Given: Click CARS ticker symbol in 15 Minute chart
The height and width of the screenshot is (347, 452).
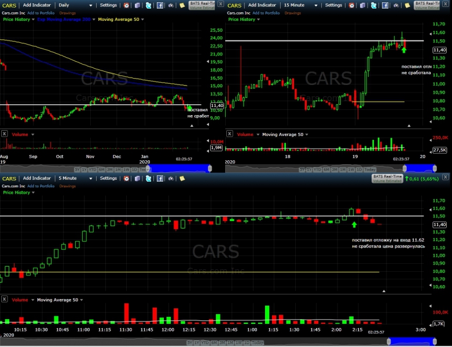Looking at the screenshot, I should [234, 5].
